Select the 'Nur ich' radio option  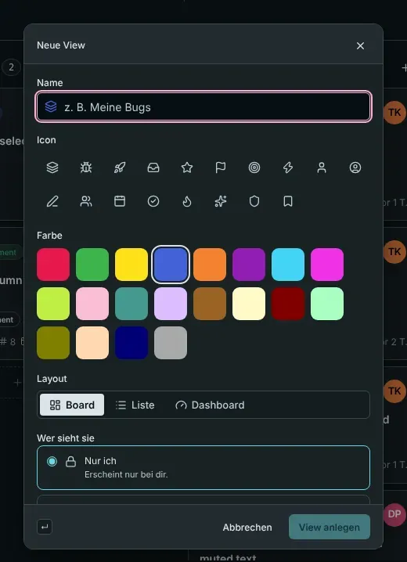(203, 467)
